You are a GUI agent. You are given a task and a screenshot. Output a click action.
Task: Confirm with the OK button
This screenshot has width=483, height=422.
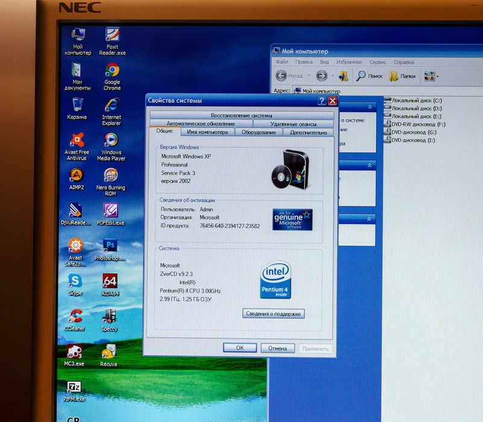click(x=239, y=348)
